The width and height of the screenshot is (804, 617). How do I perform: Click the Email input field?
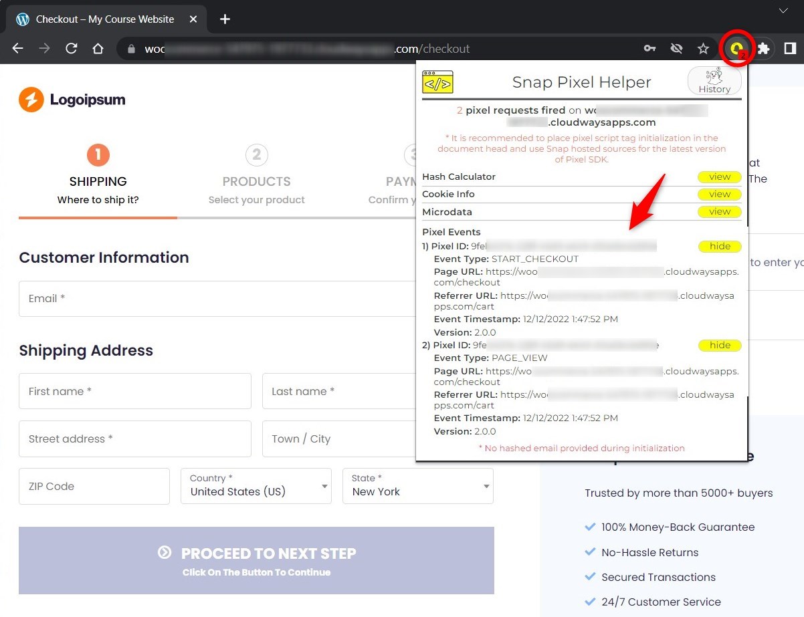(x=217, y=299)
